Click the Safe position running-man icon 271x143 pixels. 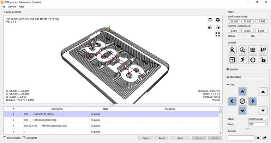tap(242, 60)
